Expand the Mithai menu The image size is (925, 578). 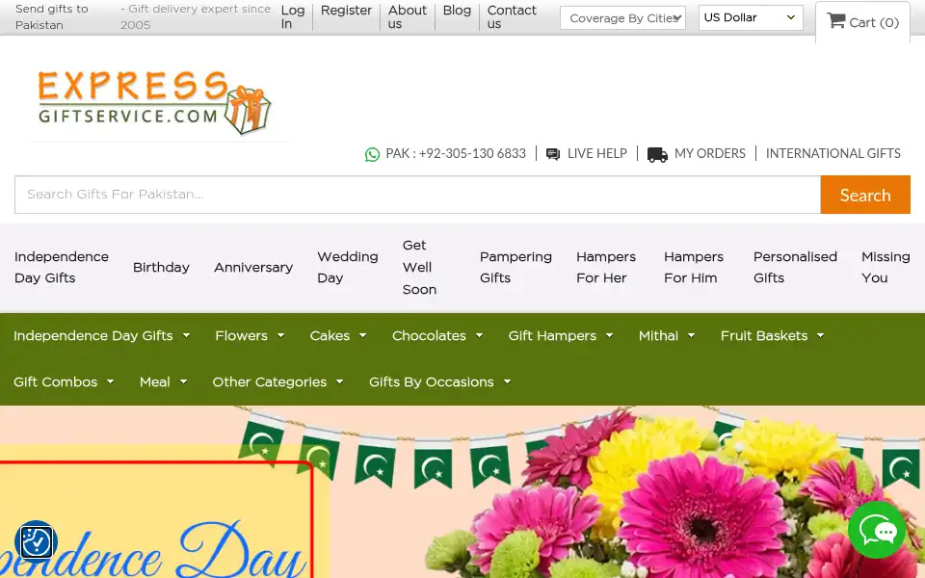pyautogui.click(x=667, y=335)
